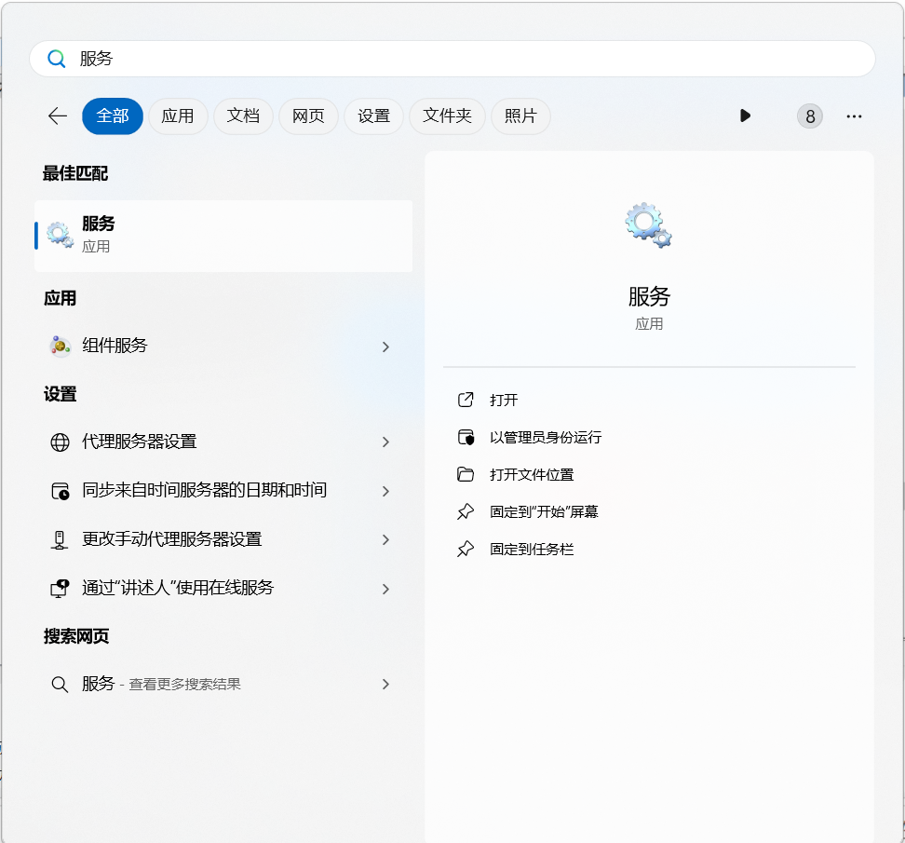Switch to the 设置 filter tab
This screenshot has width=905, height=843.
(374, 116)
